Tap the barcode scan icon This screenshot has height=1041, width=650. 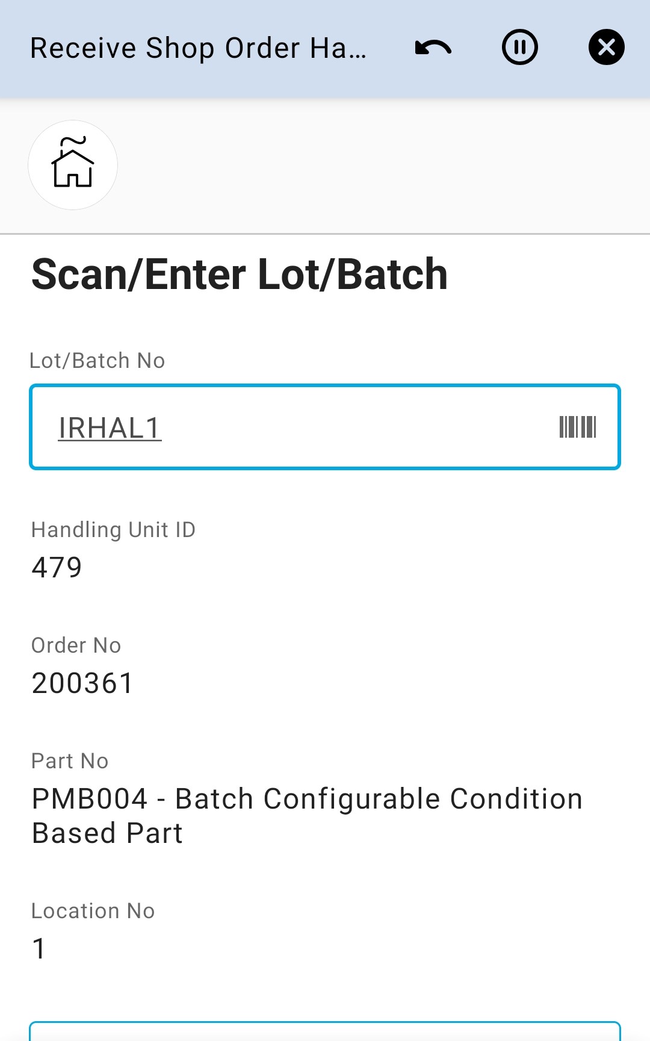[x=577, y=427]
